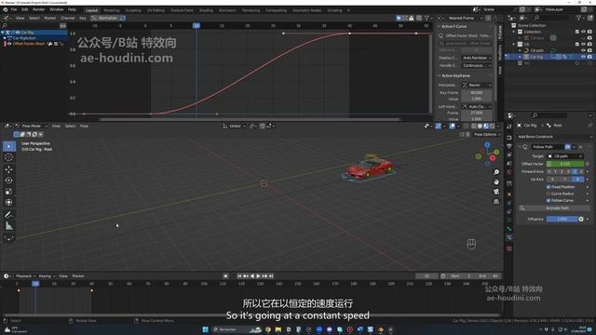Toggle the Follow Curve checkbox
This screenshot has width=596, height=335.
point(549,201)
